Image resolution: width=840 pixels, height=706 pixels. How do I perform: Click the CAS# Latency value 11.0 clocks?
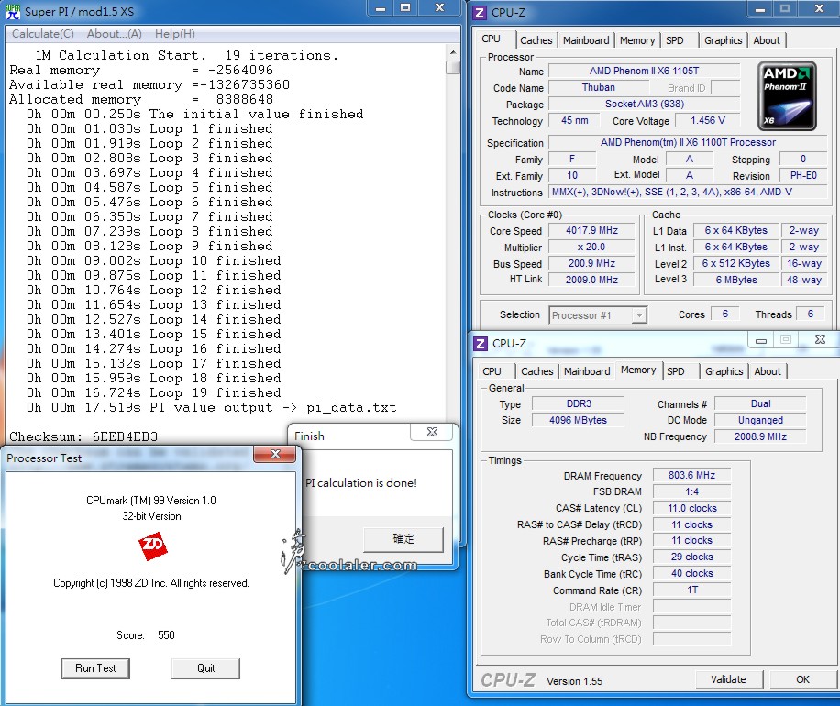[x=691, y=508]
